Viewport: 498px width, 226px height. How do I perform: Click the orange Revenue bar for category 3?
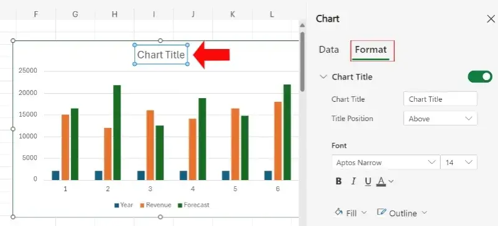tap(150, 145)
